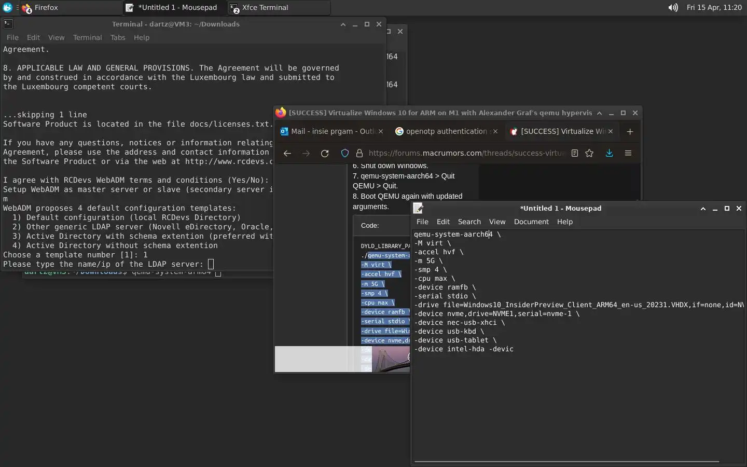Image resolution: width=747 pixels, height=467 pixels.
Task: Close the SUCCESS Virtualize Windows tab
Action: (611, 131)
